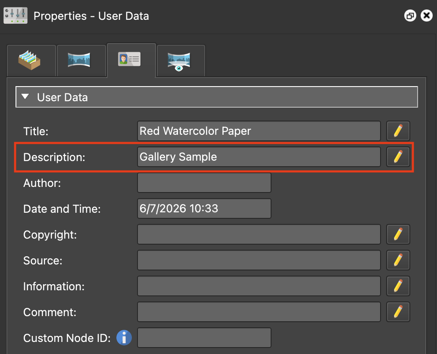
Task: Close the Properties - User Data panel
Action: tap(426, 16)
